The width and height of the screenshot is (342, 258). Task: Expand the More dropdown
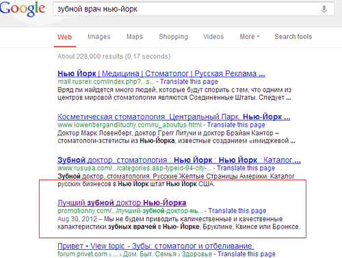250,37
